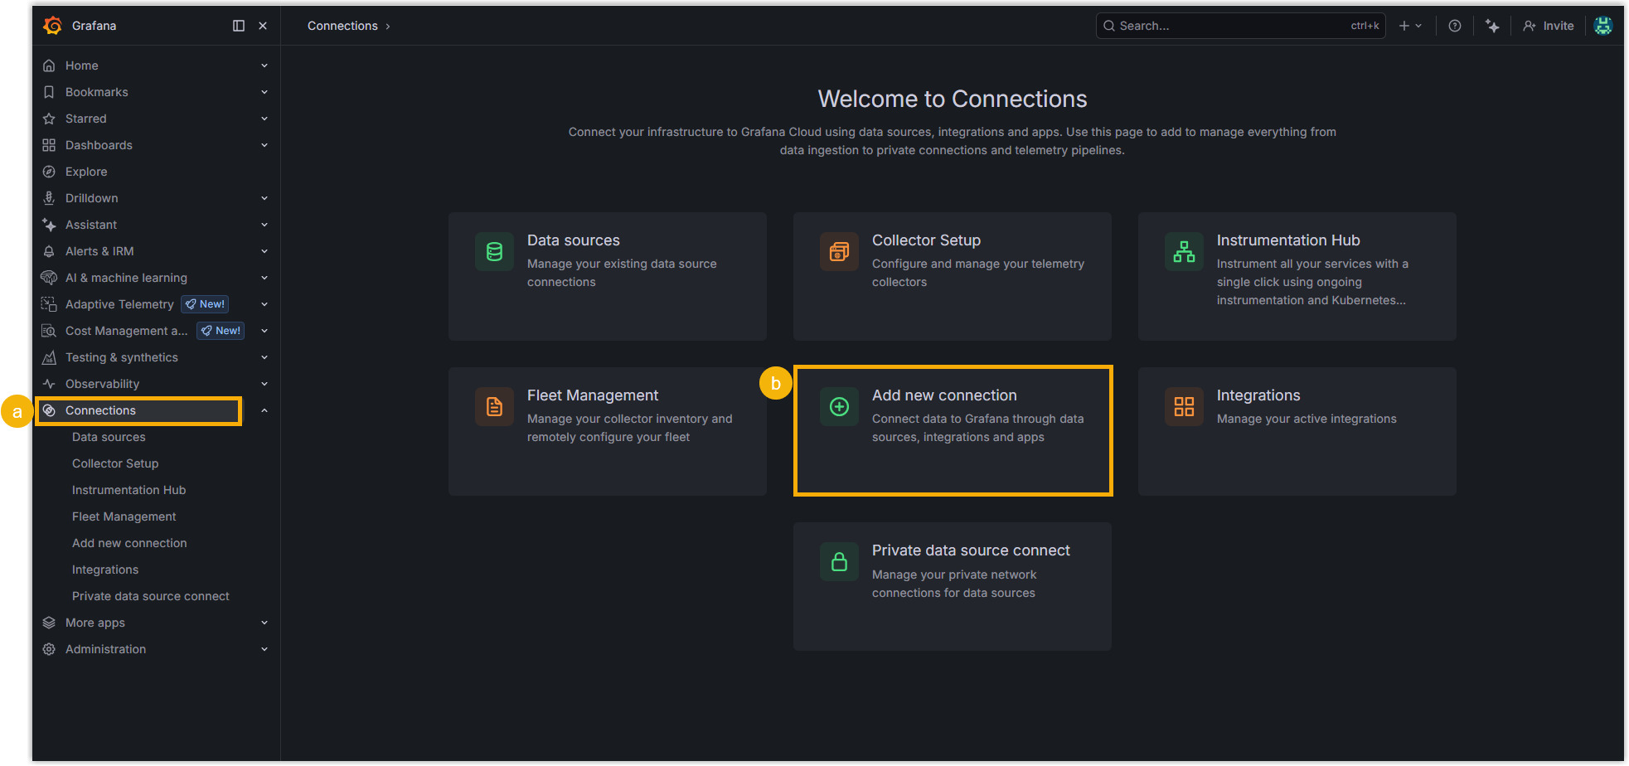Screen dimensions: 1629x766
Task: Click the Home house icon in sidebar
Action: [x=49, y=65]
